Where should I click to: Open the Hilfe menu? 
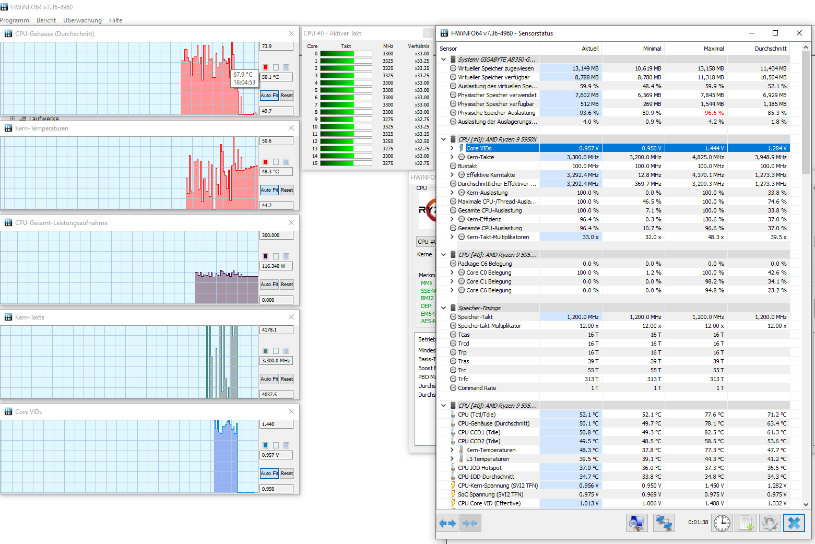point(115,20)
